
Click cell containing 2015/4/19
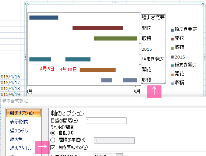coord(10,94)
